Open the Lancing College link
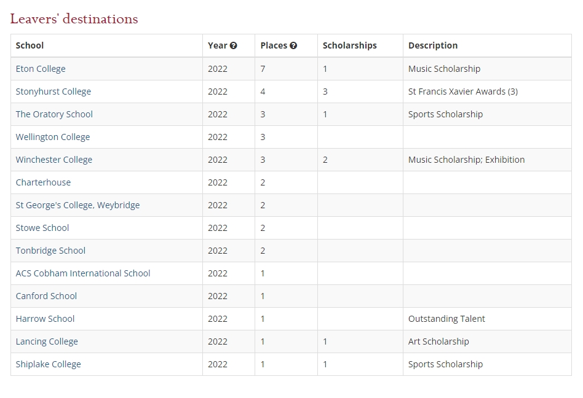Viewport: 583px width, 398px height. tap(47, 341)
